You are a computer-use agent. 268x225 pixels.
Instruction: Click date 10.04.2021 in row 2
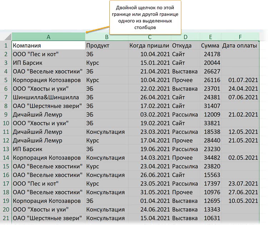[x=150, y=54]
